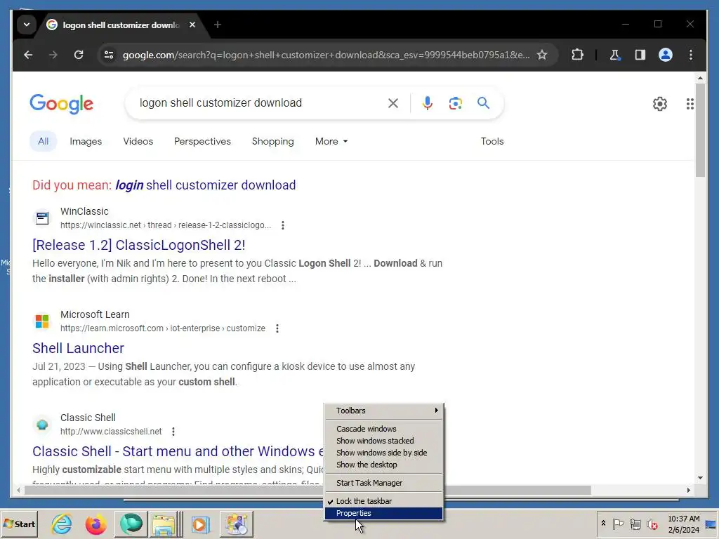Open new Chrome tab with plus
This screenshot has width=719, height=539.
(x=218, y=25)
